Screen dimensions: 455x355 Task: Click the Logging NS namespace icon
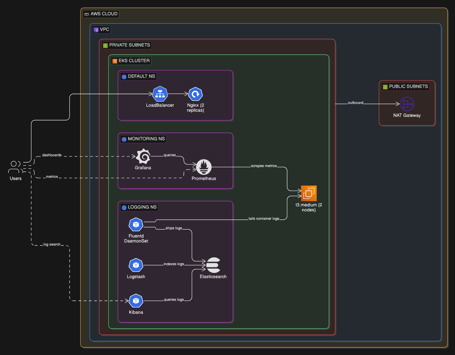124,207
